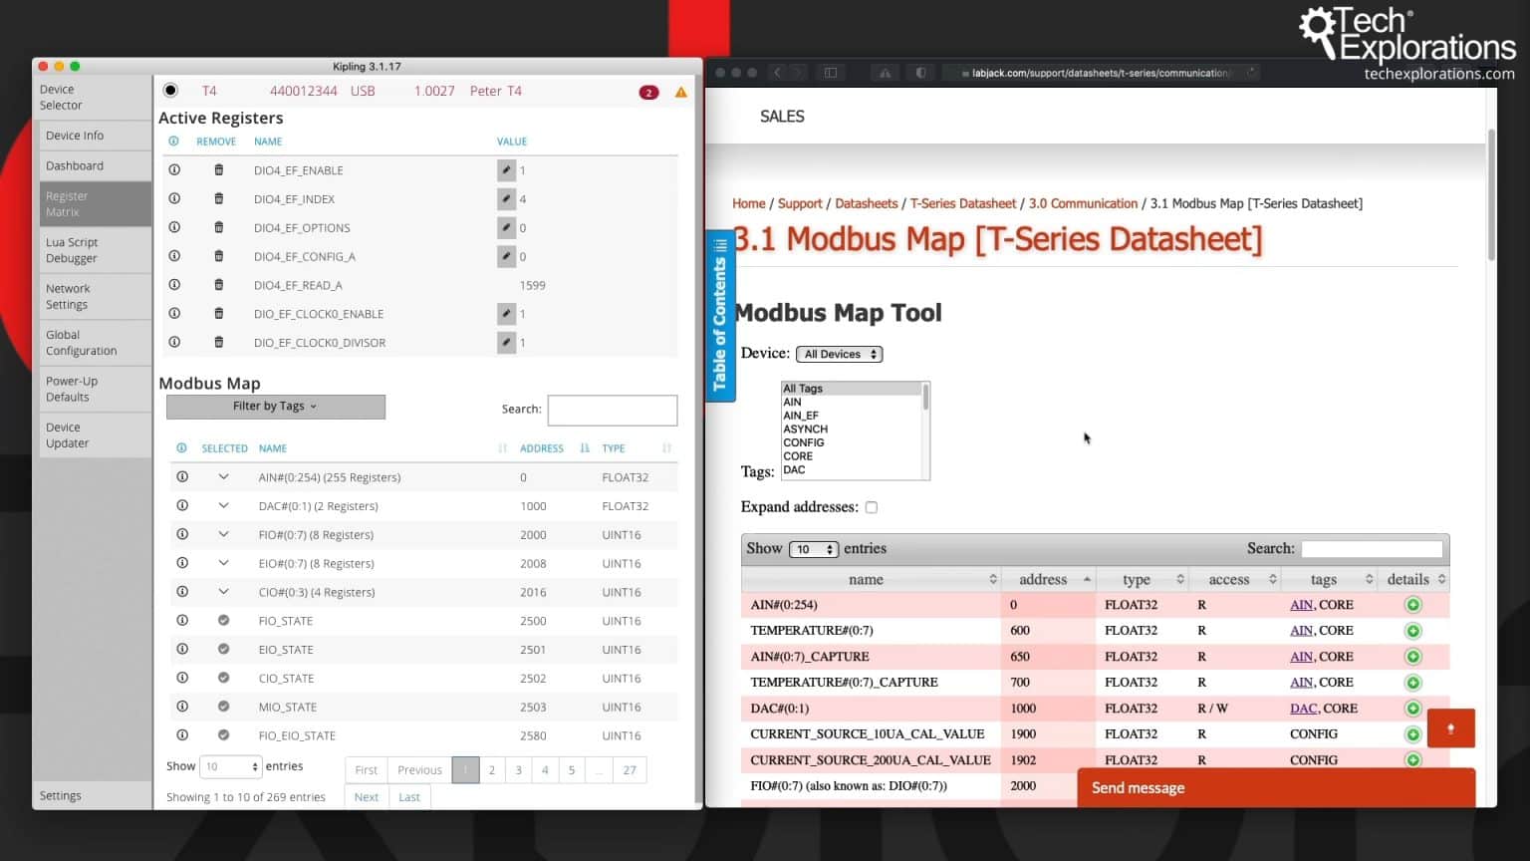The width and height of the screenshot is (1530, 861).
Task: Open the All Devices dropdown on webpage
Action: point(840,354)
